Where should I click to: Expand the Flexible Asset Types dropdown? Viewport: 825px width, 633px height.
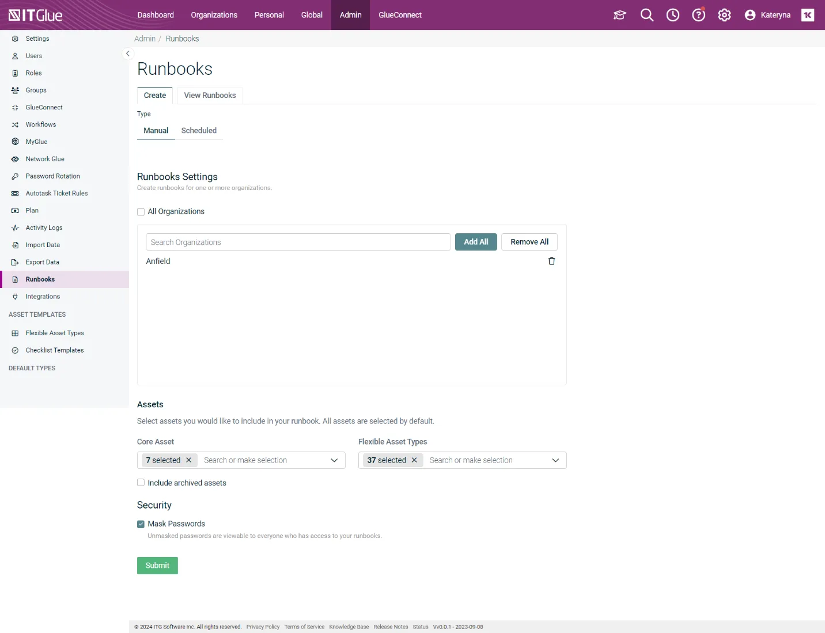click(555, 460)
